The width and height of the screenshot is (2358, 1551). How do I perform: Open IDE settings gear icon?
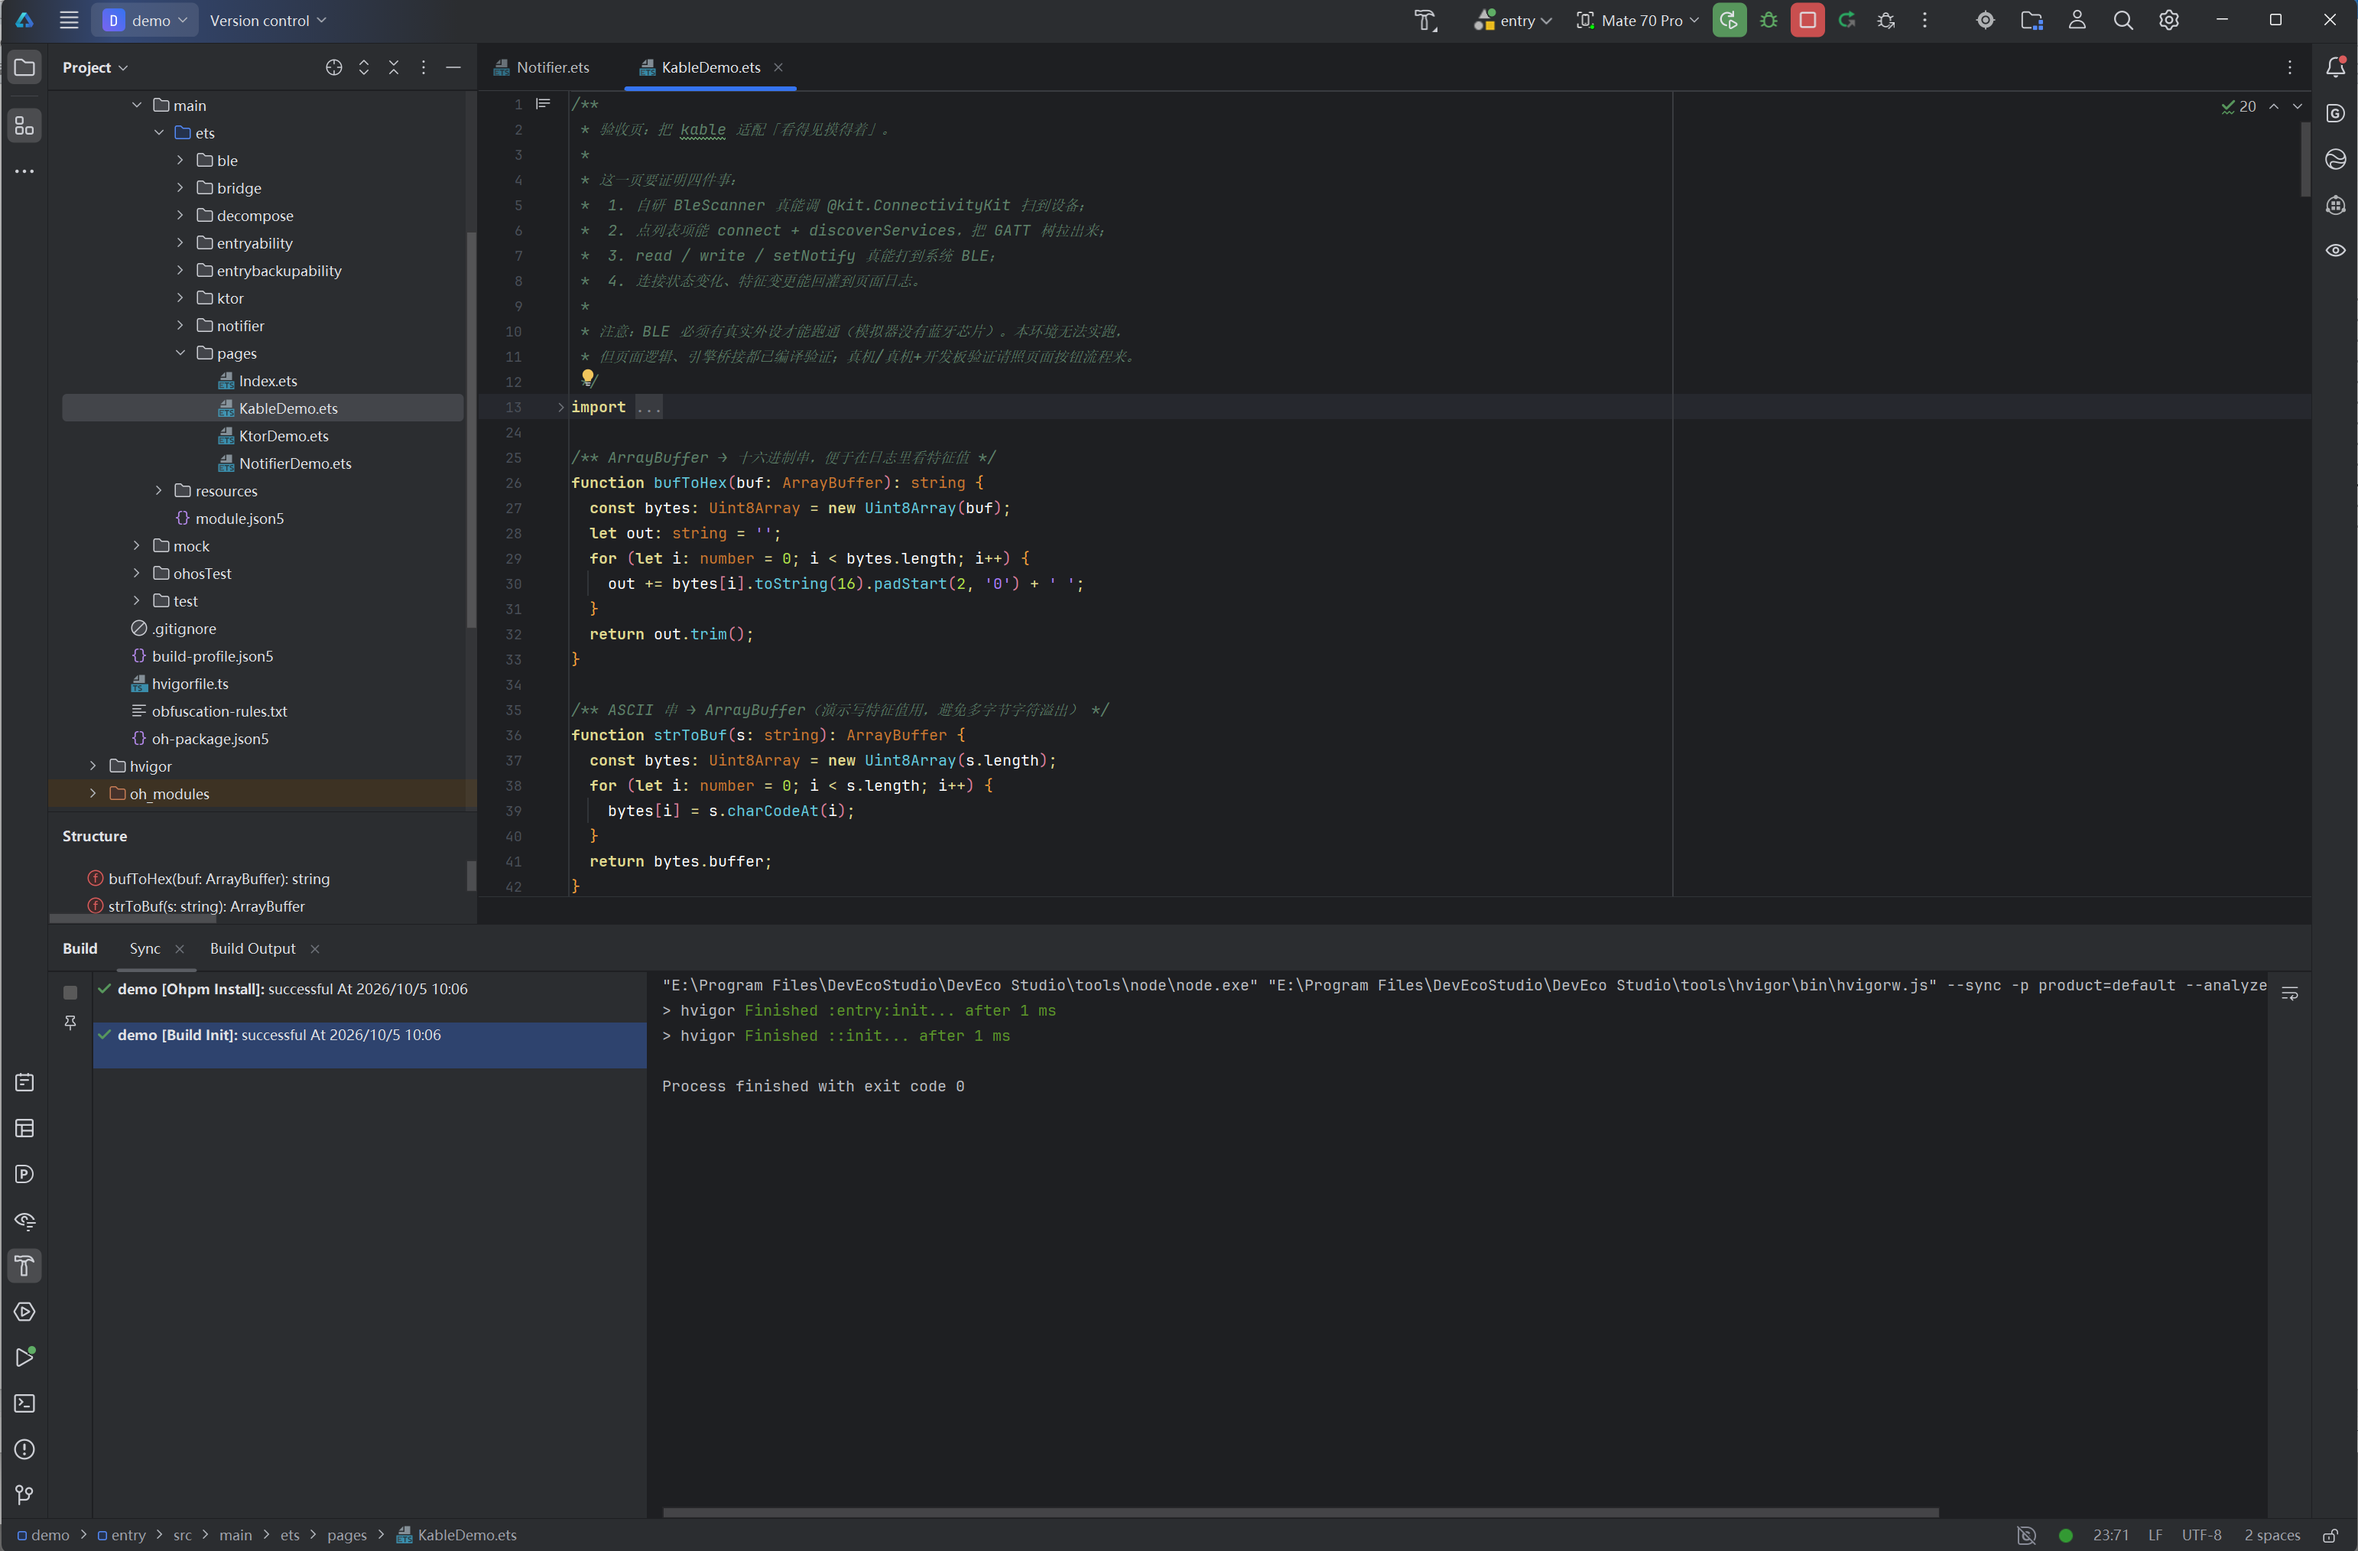2169,20
